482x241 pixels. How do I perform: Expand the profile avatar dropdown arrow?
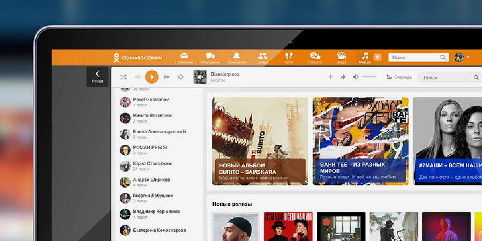pos(468,57)
